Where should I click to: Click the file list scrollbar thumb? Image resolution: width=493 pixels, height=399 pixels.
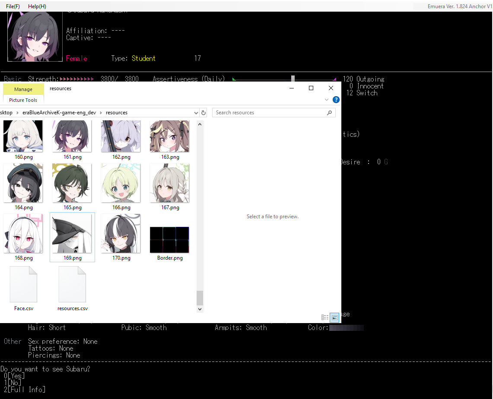[200, 298]
